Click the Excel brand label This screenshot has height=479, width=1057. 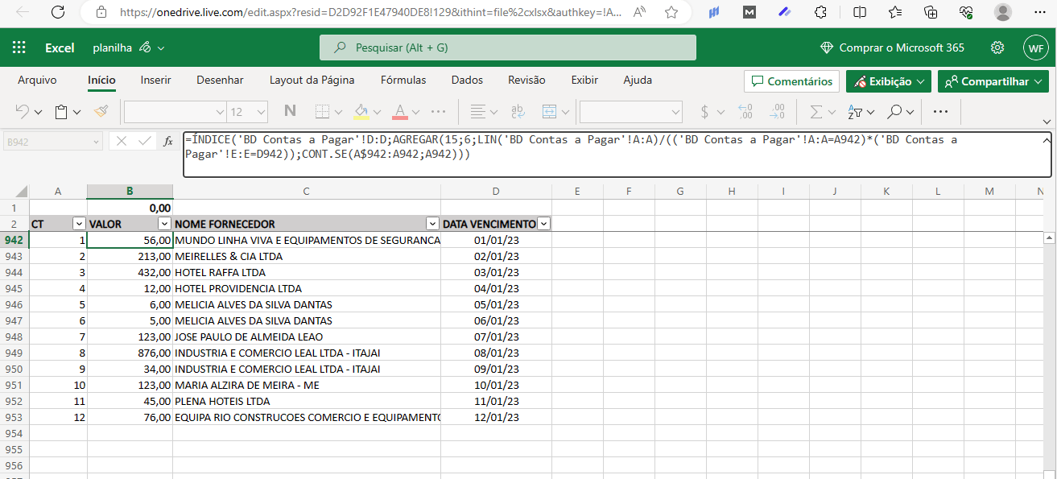click(60, 47)
